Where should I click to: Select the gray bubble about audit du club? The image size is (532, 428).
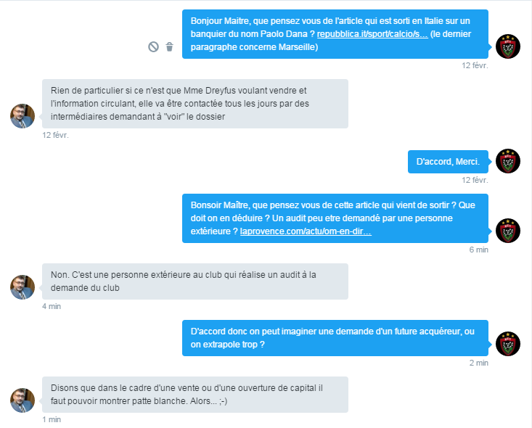[195, 281]
